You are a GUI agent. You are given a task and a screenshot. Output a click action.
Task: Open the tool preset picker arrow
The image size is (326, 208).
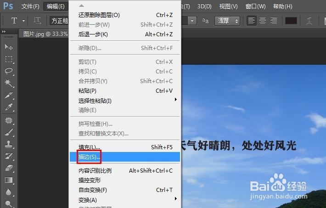(23, 21)
